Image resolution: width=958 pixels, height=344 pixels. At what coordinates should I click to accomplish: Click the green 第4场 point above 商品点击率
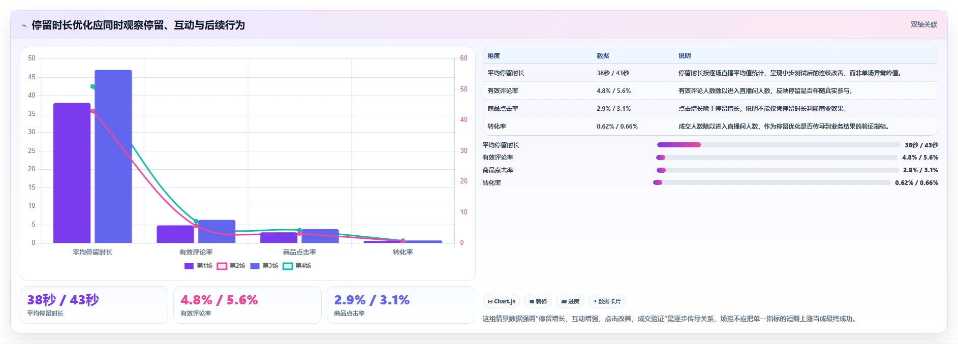click(x=299, y=230)
